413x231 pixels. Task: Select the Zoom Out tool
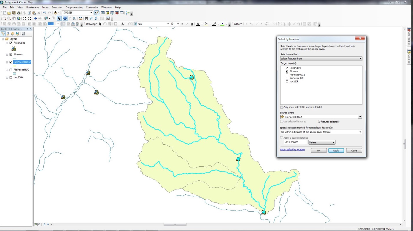coord(9,18)
